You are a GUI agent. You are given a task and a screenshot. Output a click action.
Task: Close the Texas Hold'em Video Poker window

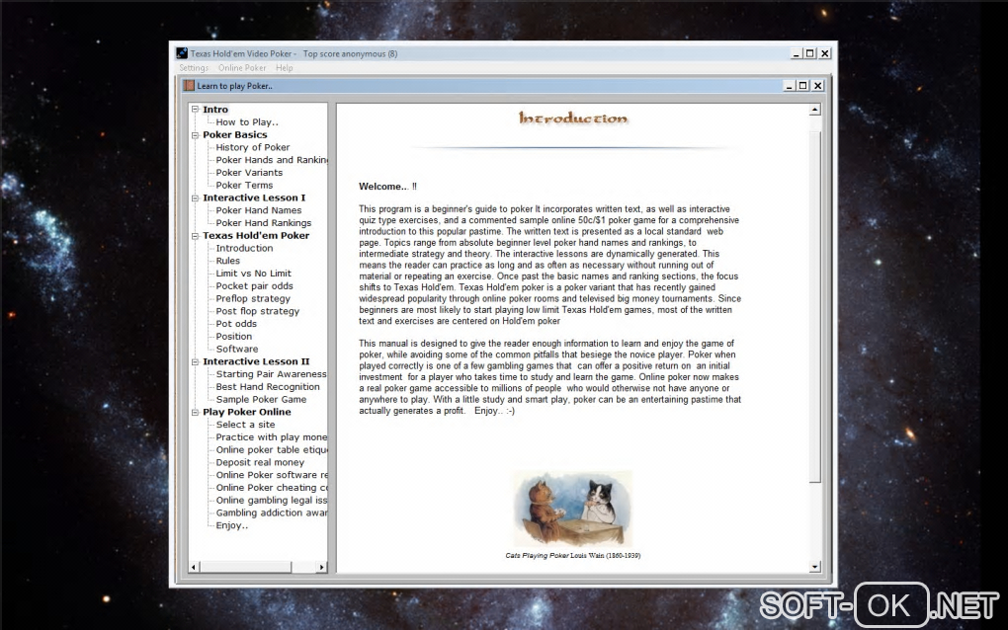click(x=825, y=53)
